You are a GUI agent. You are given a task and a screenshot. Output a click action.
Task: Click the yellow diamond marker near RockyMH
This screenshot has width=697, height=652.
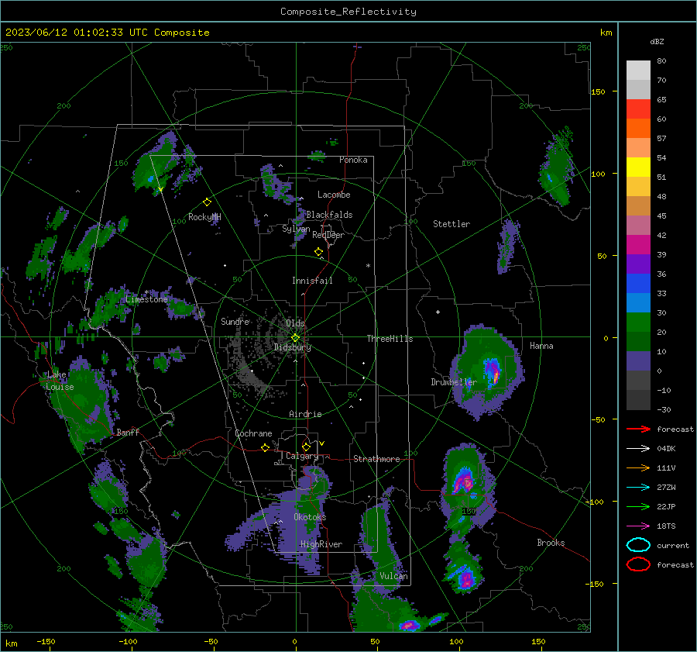207,202
